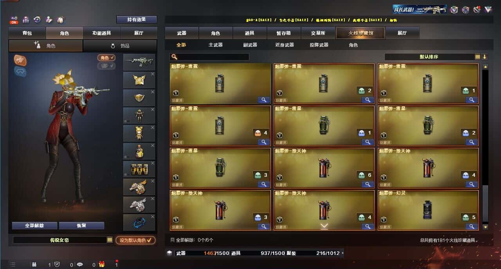Click the 设为默认角色 button

[135, 240]
